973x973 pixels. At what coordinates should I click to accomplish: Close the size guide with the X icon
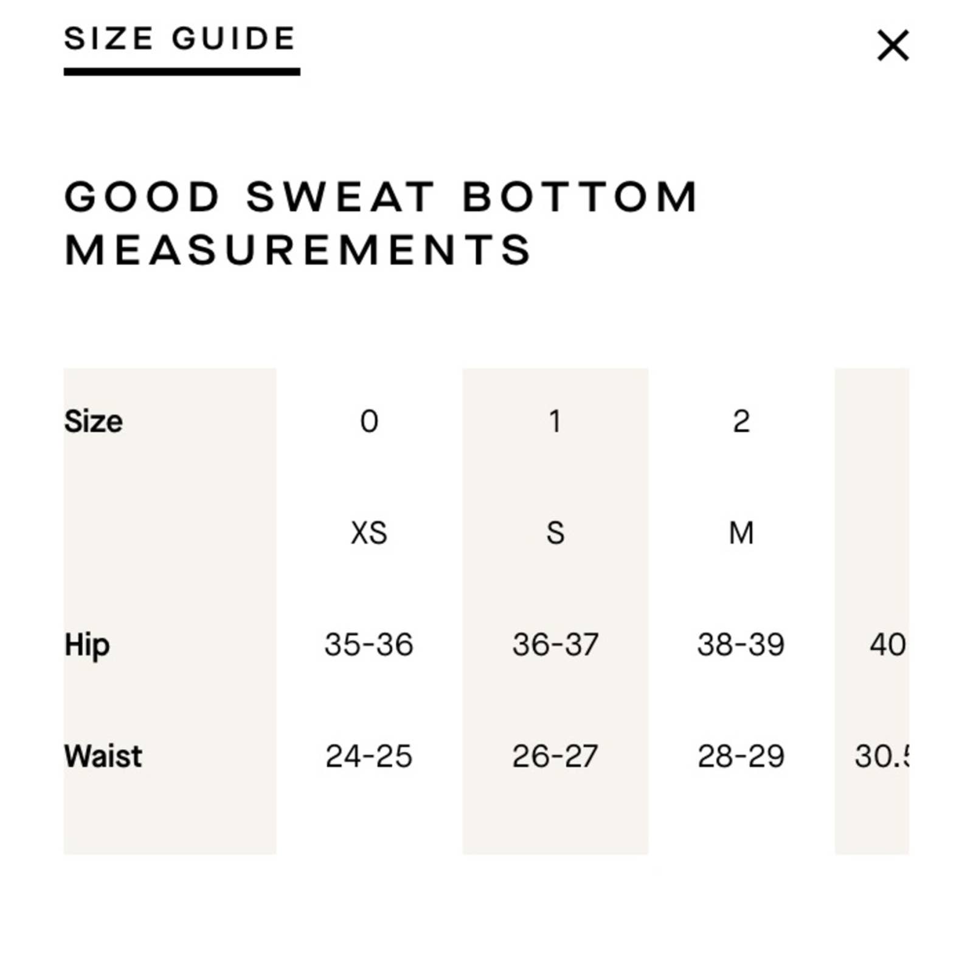[x=893, y=45]
